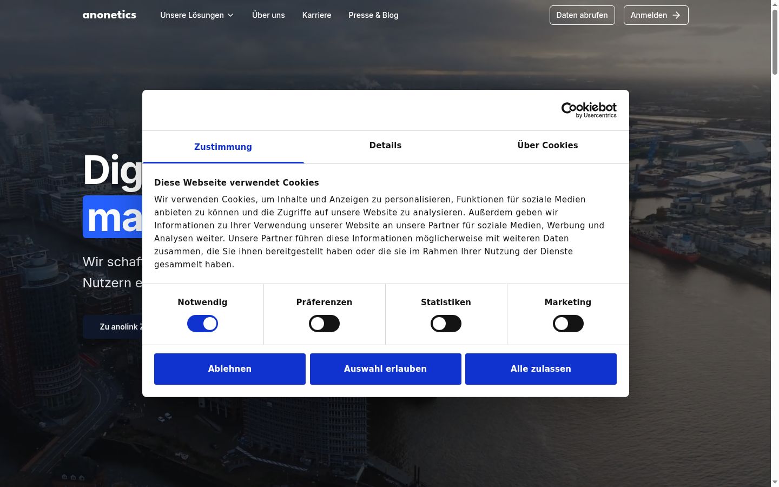Click the anonetics logo

tap(109, 15)
